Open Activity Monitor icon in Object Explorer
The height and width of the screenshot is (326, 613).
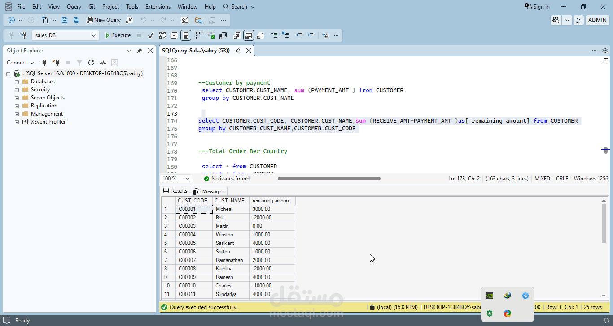coord(103,63)
